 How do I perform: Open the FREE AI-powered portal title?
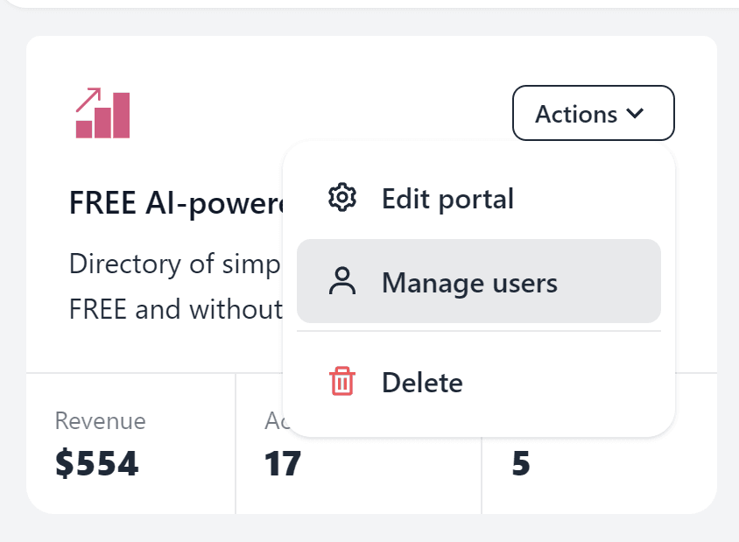175,202
